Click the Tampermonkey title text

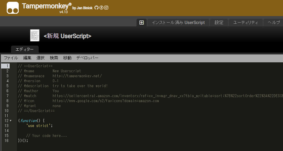pos(47,6)
